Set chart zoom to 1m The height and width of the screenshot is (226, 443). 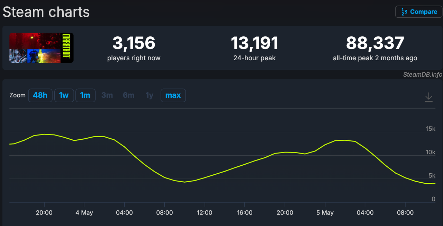pos(85,95)
